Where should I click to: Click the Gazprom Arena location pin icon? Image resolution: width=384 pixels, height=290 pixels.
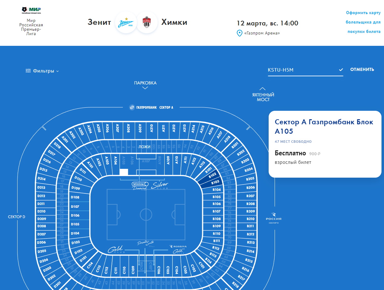tap(239, 33)
